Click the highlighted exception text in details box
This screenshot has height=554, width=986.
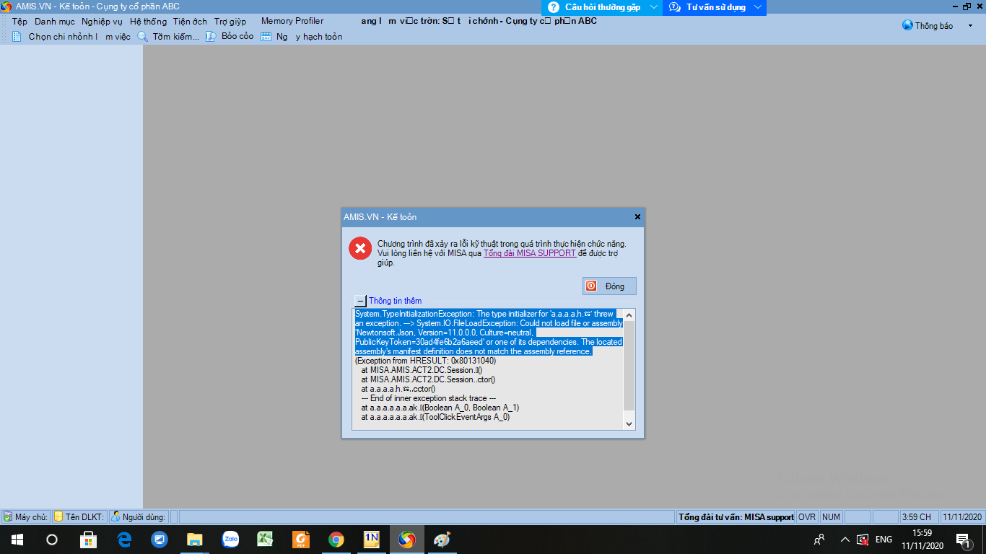tap(489, 333)
